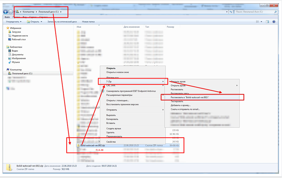Select the Bolid-autocad-ver.002.zip file row
The height and width of the screenshot is (178, 282).
pos(128,145)
